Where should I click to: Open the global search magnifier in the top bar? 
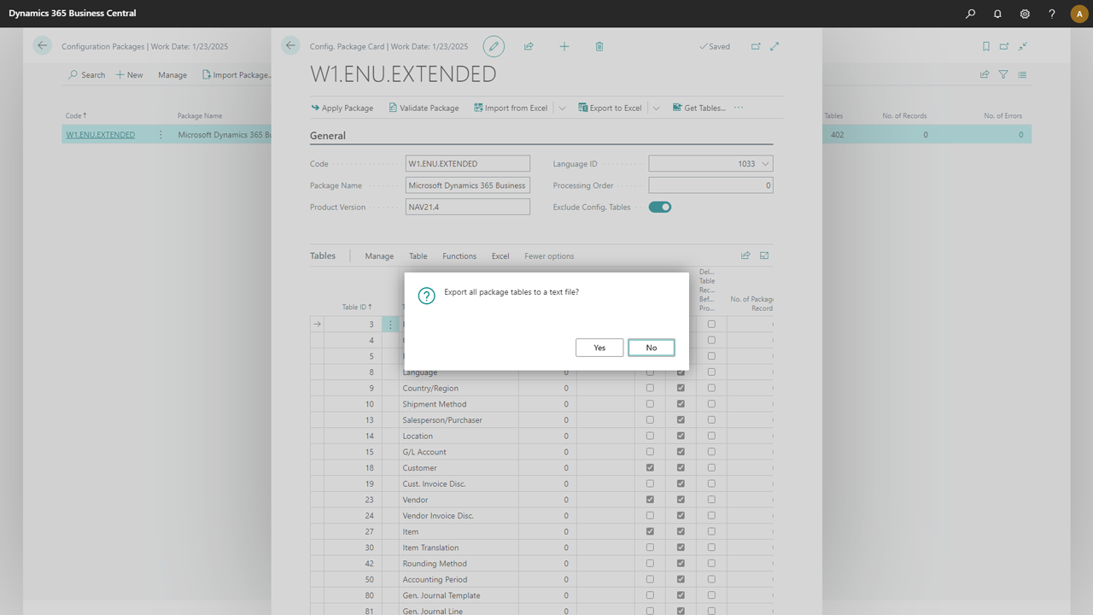[x=971, y=14]
